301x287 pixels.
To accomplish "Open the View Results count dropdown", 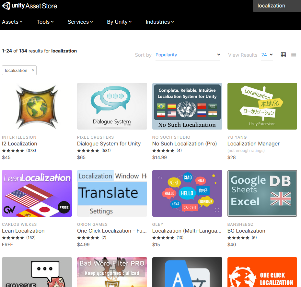I will tap(267, 55).
